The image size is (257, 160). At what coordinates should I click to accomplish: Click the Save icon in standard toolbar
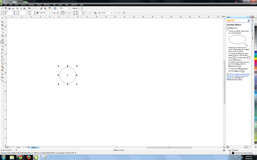[10, 8]
